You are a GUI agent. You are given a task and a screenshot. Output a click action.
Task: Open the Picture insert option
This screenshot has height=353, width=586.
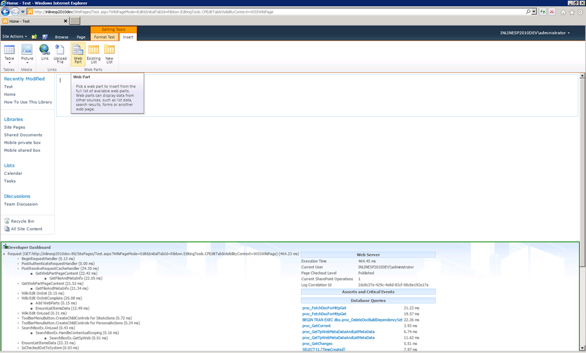[x=26, y=54]
